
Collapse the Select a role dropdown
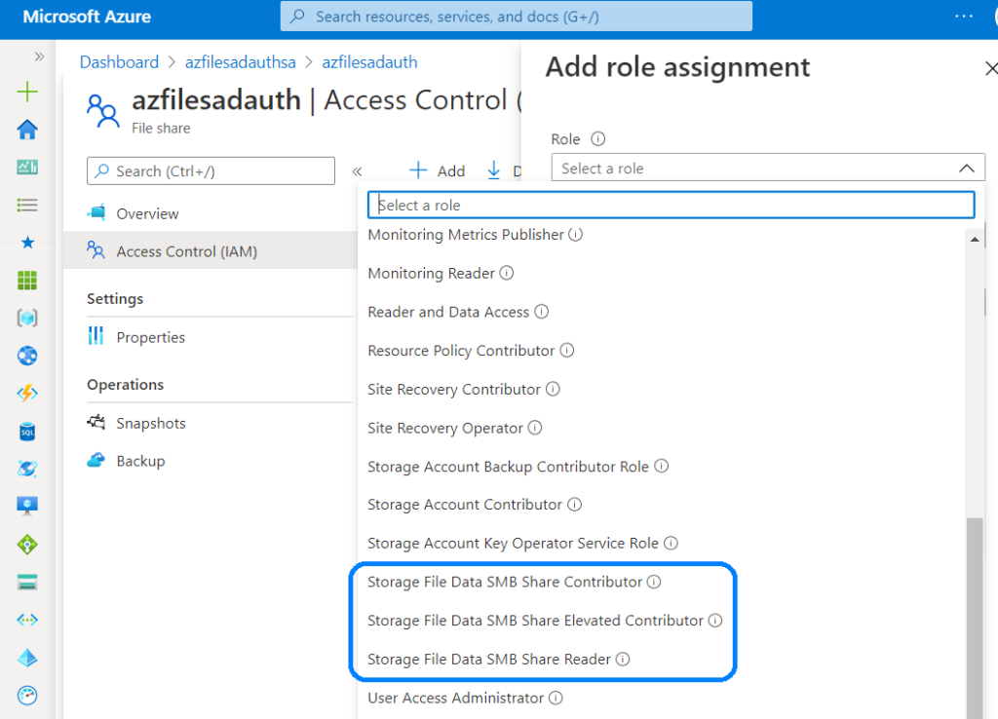tap(966, 169)
